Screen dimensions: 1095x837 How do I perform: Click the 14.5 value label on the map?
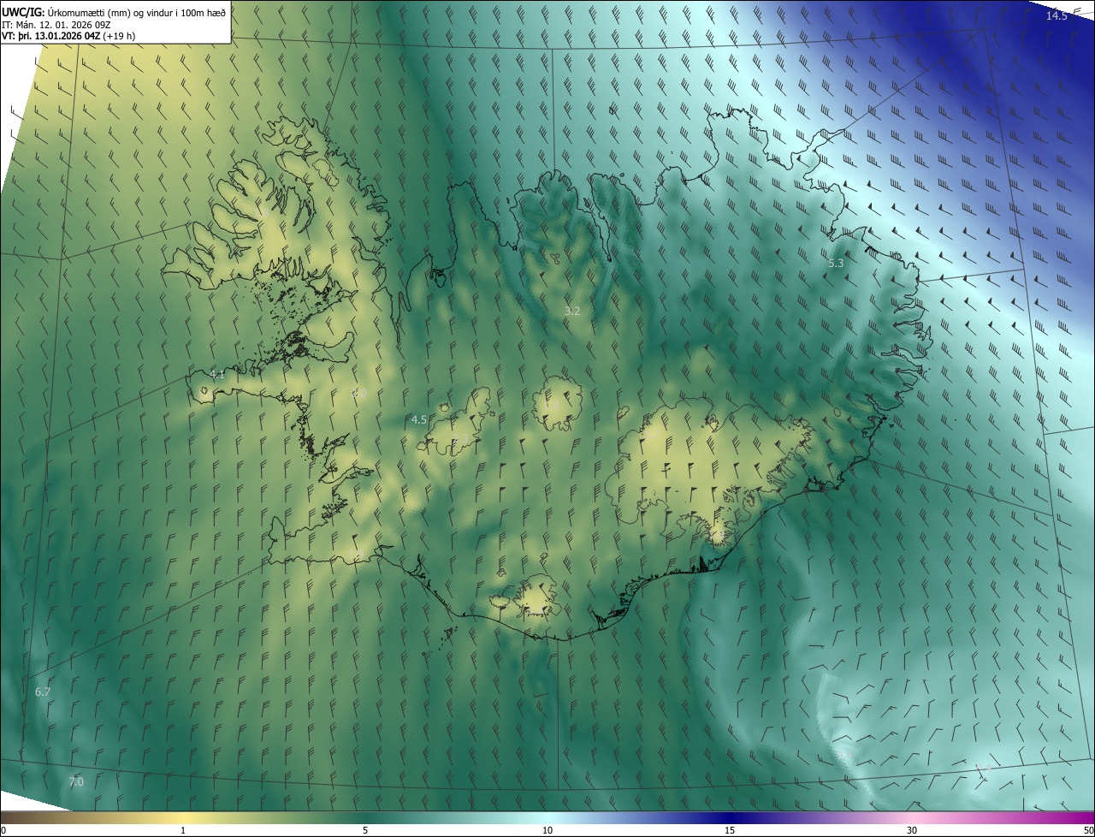point(1057,16)
